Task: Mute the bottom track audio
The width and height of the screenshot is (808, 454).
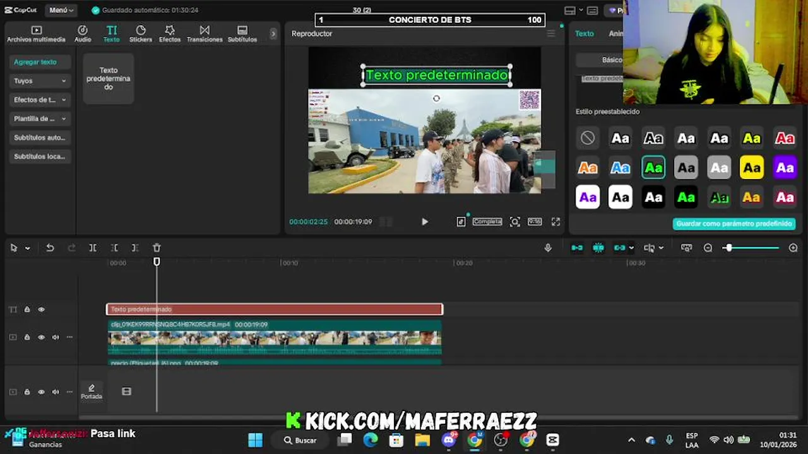Action: click(x=56, y=392)
